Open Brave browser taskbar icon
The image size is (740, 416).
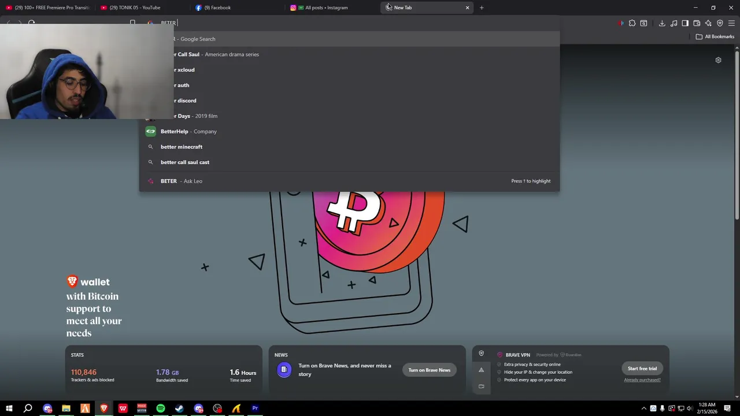point(104,408)
